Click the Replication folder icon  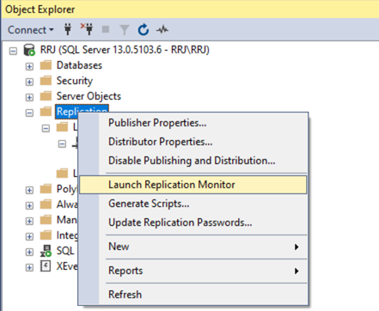pos(46,112)
